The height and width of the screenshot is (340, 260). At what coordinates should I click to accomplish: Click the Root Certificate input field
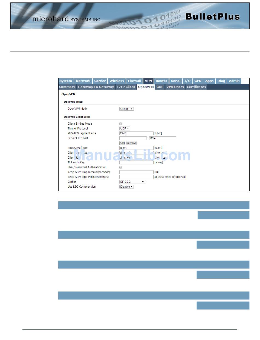point(136,148)
